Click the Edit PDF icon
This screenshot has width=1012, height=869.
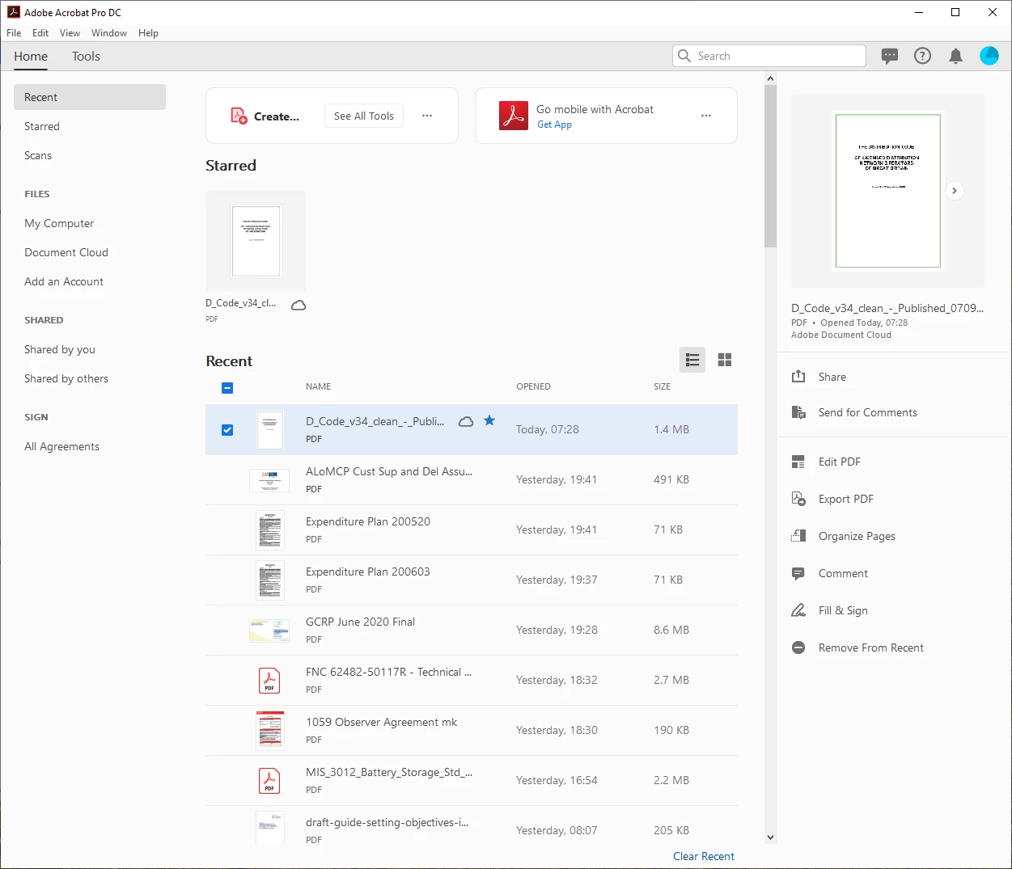pyautogui.click(x=798, y=462)
